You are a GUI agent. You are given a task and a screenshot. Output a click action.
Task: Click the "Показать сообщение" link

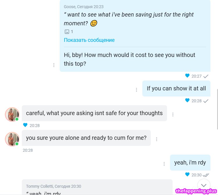[x=89, y=40]
